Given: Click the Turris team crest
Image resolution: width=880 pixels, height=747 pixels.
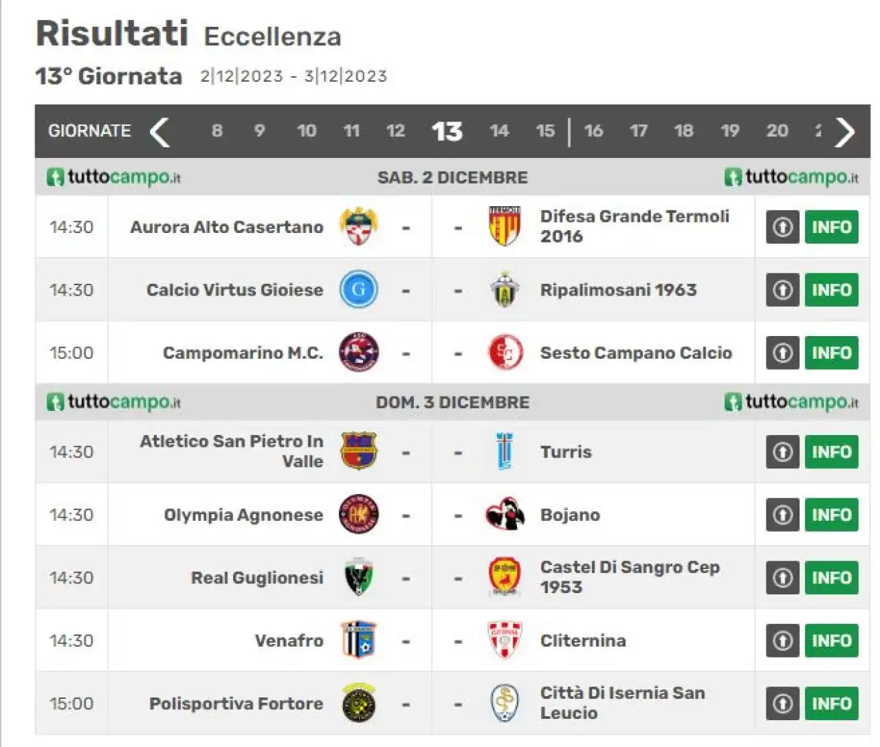Looking at the screenshot, I should (505, 451).
